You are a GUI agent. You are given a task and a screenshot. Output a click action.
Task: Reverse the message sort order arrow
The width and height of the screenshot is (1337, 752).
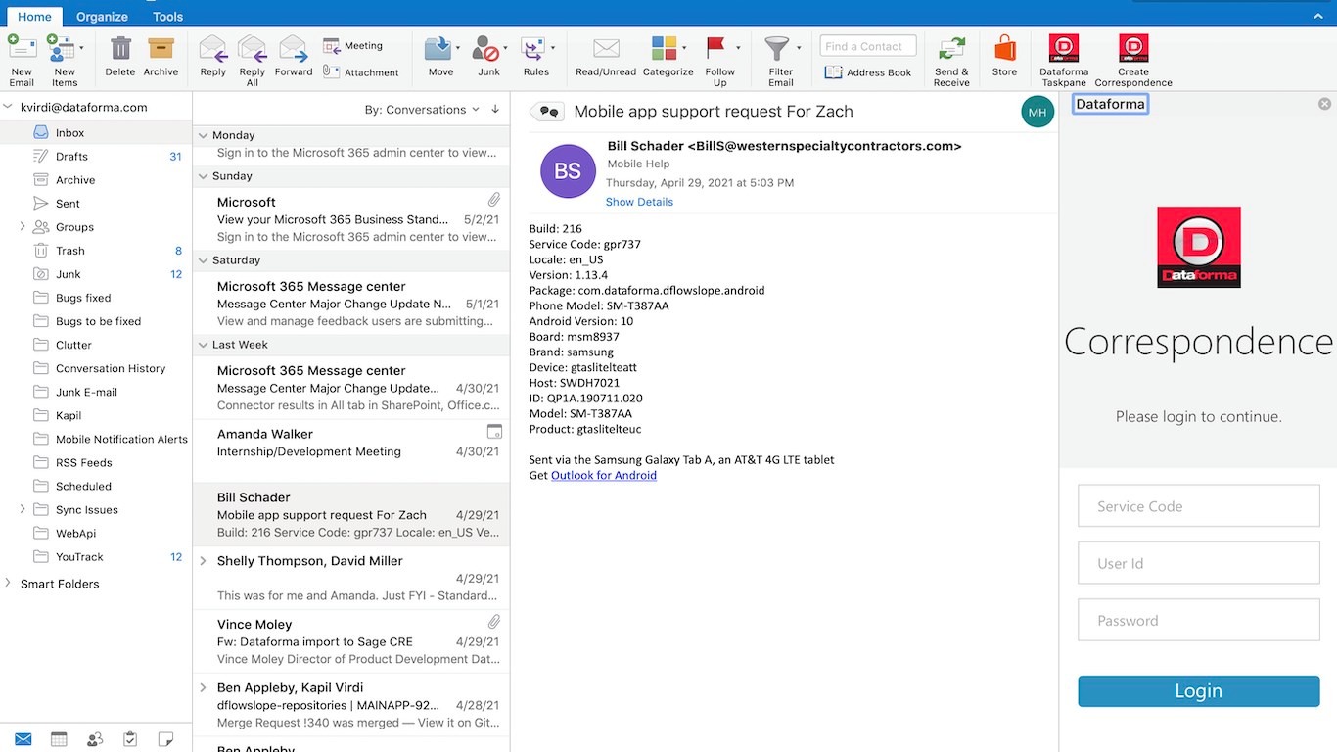(495, 109)
